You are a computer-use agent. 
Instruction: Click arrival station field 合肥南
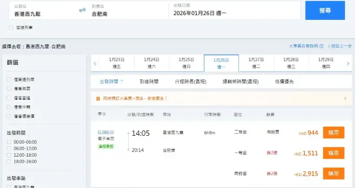[x=128, y=10]
